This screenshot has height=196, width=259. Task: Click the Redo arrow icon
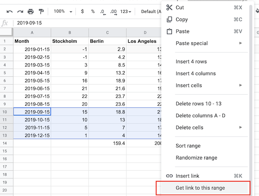(20, 11)
